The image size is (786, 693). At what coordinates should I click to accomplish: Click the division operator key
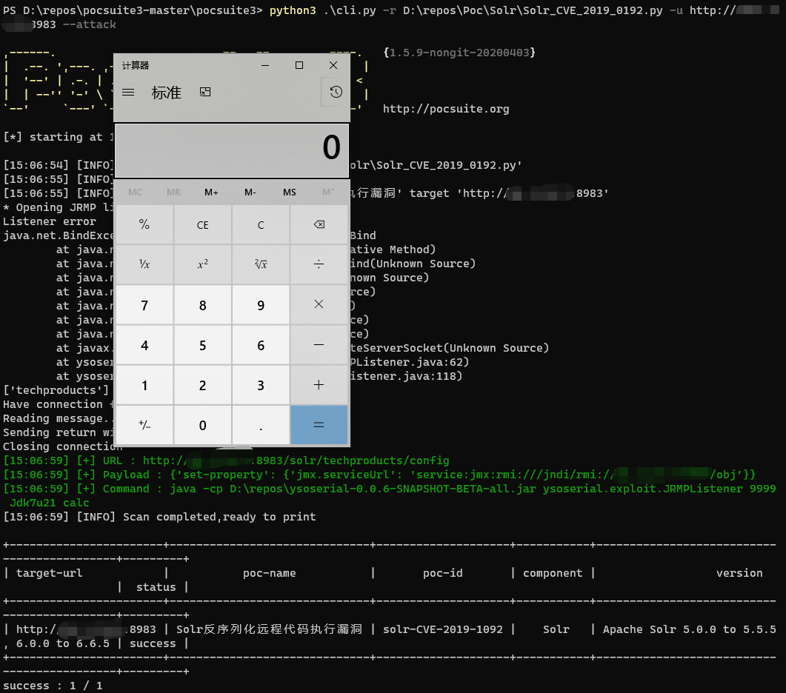[319, 264]
